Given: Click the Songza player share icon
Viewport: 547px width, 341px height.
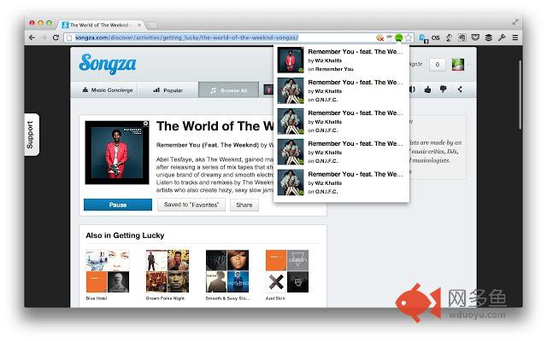Looking at the screenshot, I should click(x=460, y=90).
